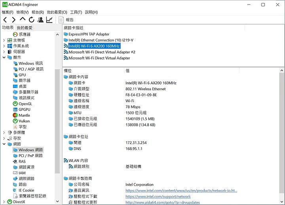Open the 工具(T) menu
This screenshot has width=285, height=205.
click(x=76, y=12)
